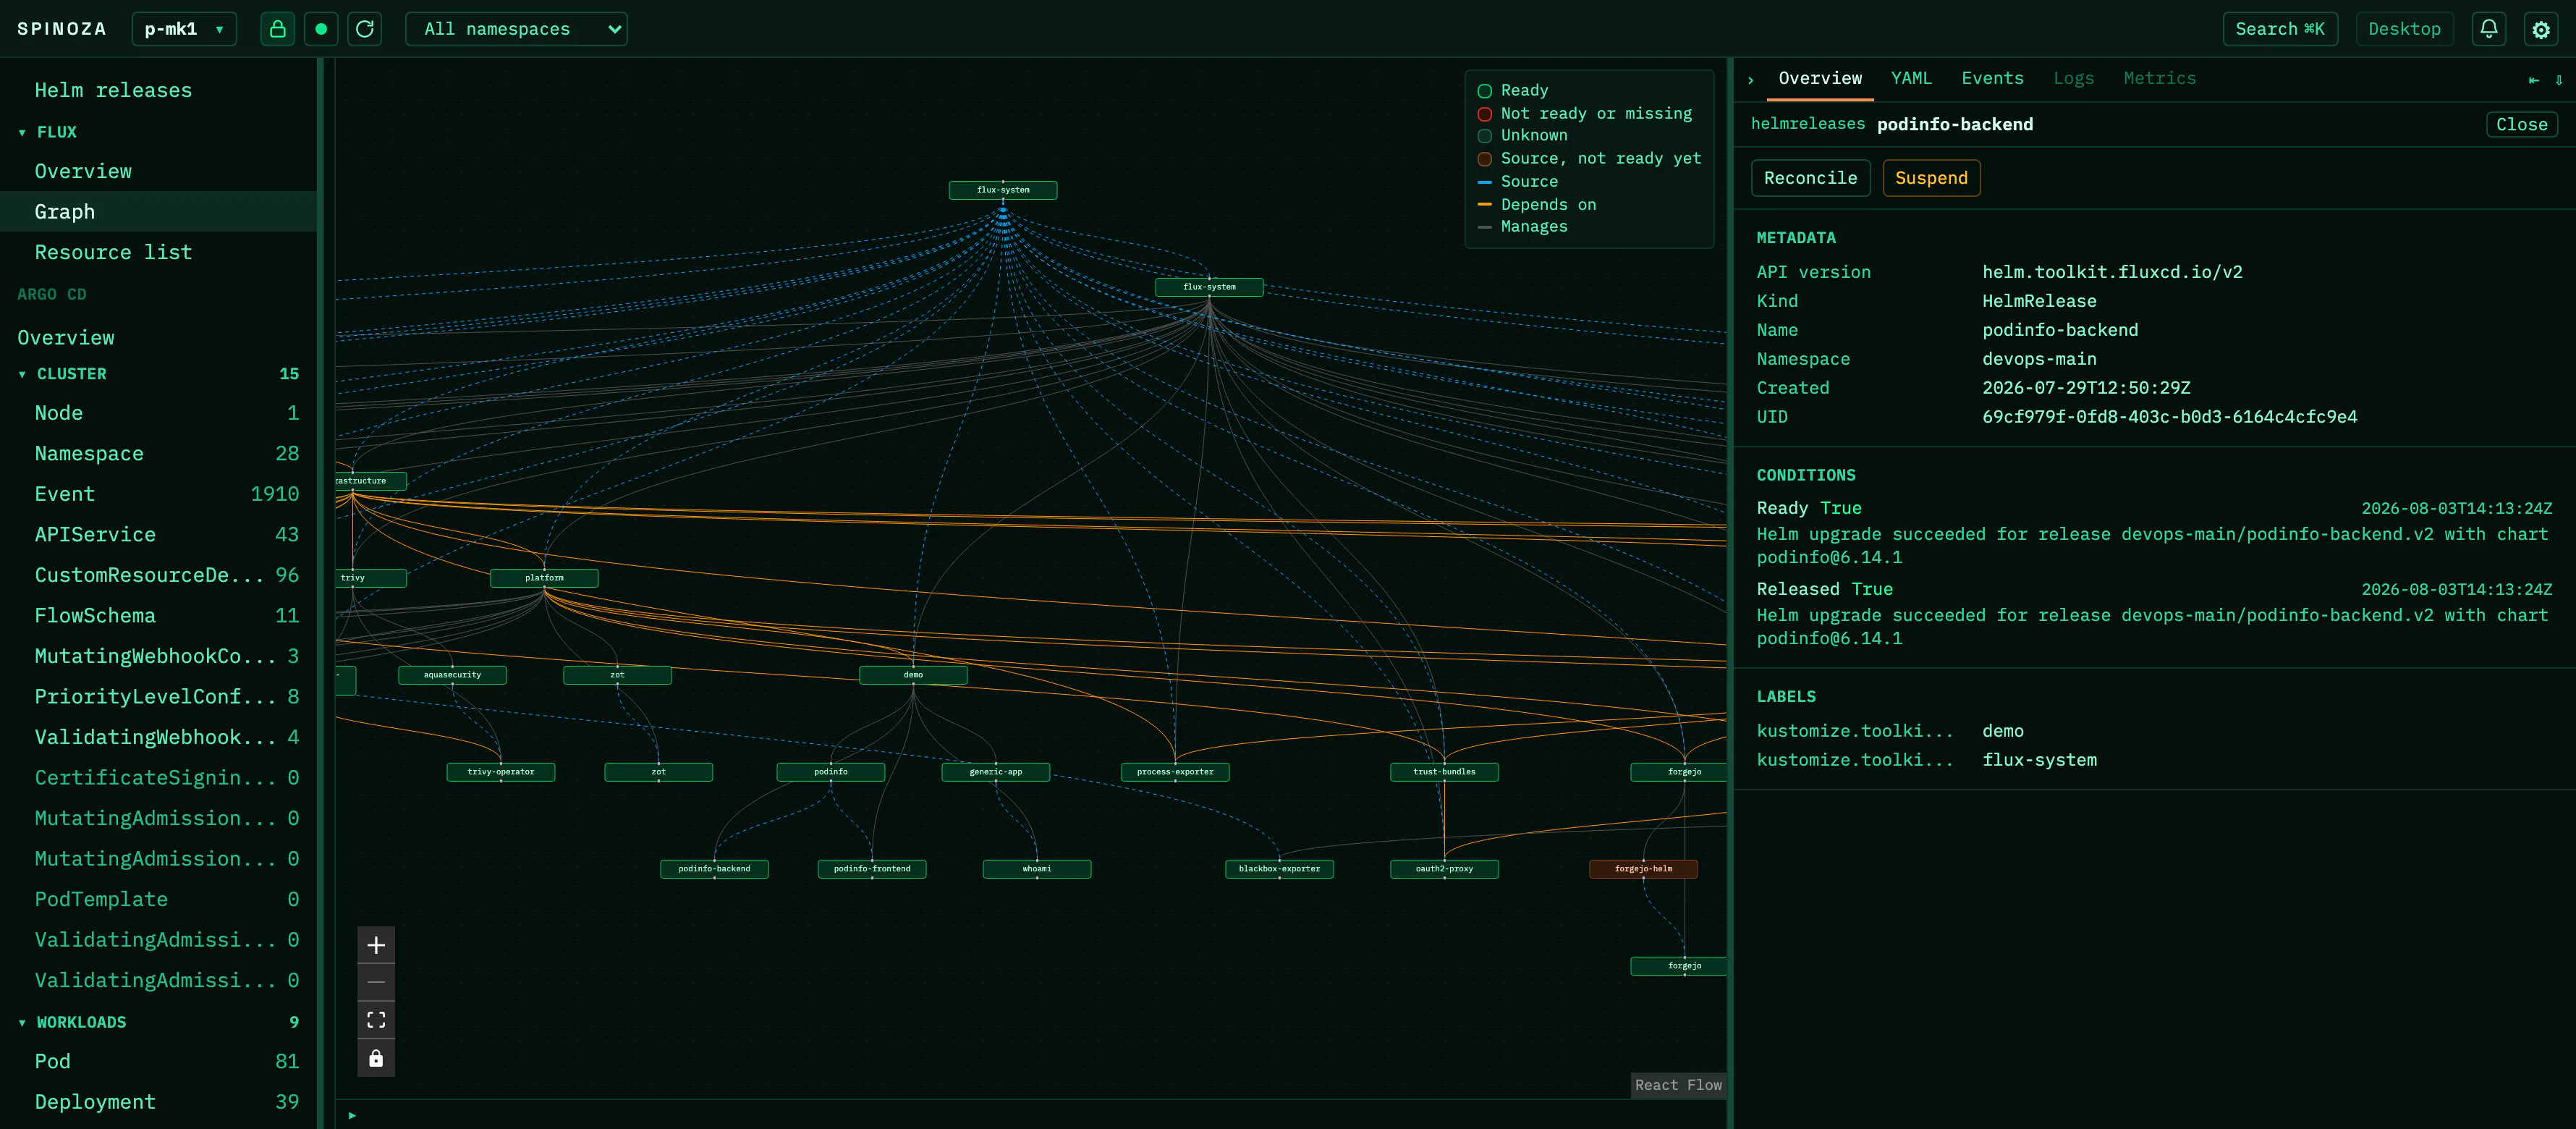The height and width of the screenshot is (1129, 2576).
Task: Open the React Flow attribution link
Action: point(1678,1085)
